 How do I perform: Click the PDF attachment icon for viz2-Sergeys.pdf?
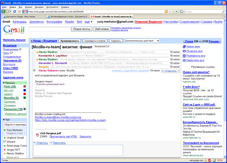pos(37,135)
